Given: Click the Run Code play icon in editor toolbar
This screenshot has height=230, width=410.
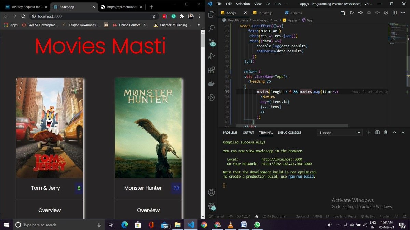Looking at the screenshot, I should (352, 13).
